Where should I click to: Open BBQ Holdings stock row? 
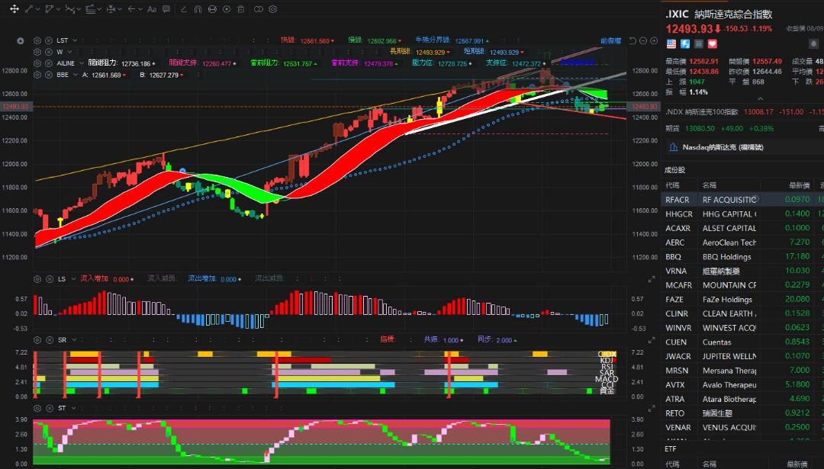click(742, 256)
